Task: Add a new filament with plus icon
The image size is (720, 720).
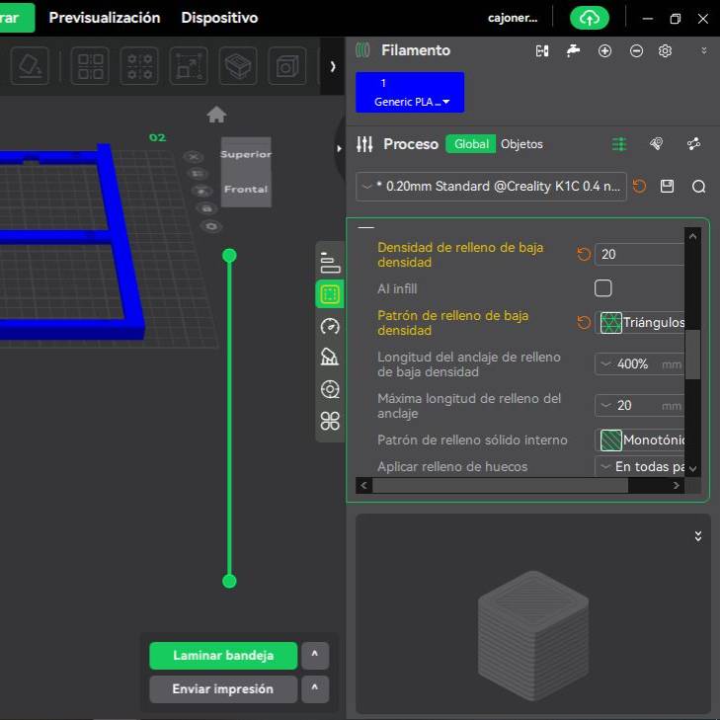Action: 605,50
